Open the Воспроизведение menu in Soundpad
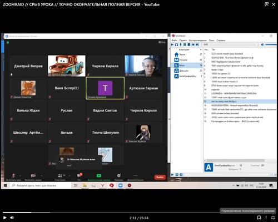The height and width of the screenshot is (222, 278). coord(198,41)
